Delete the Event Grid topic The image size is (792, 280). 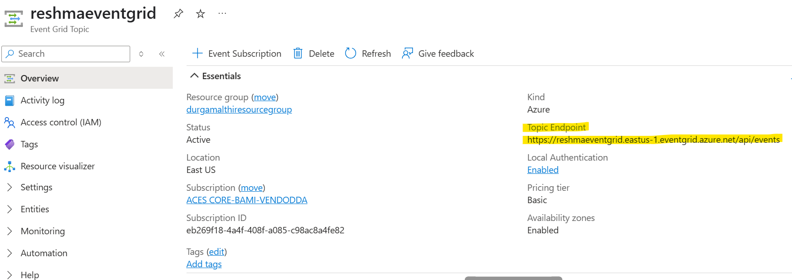tap(313, 54)
